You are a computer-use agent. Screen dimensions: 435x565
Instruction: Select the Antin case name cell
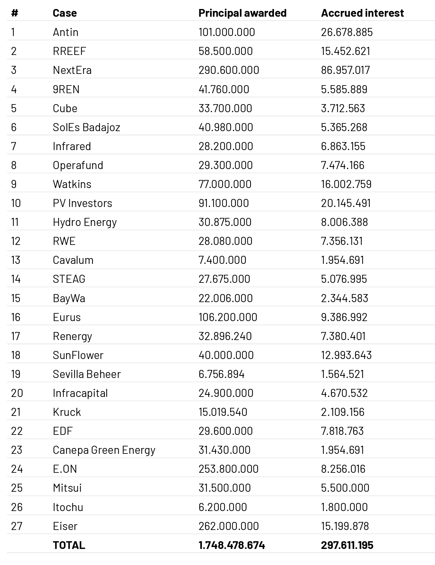pyautogui.click(x=66, y=32)
